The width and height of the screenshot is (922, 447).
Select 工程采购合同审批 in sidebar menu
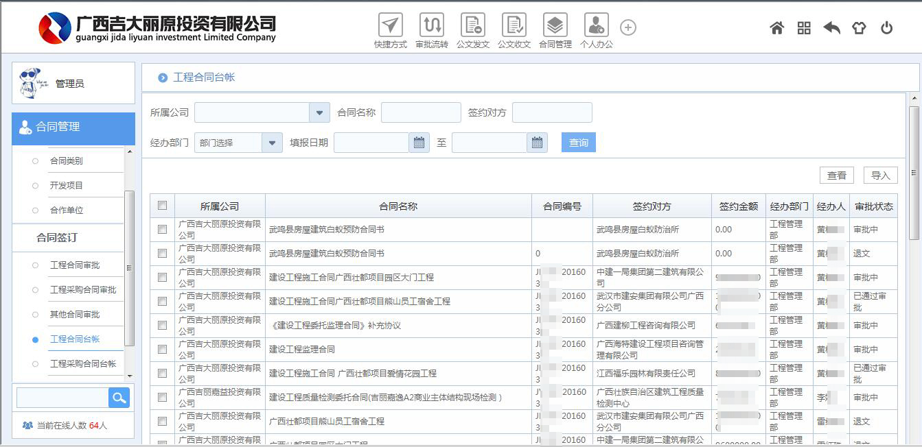(x=83, y=290)
